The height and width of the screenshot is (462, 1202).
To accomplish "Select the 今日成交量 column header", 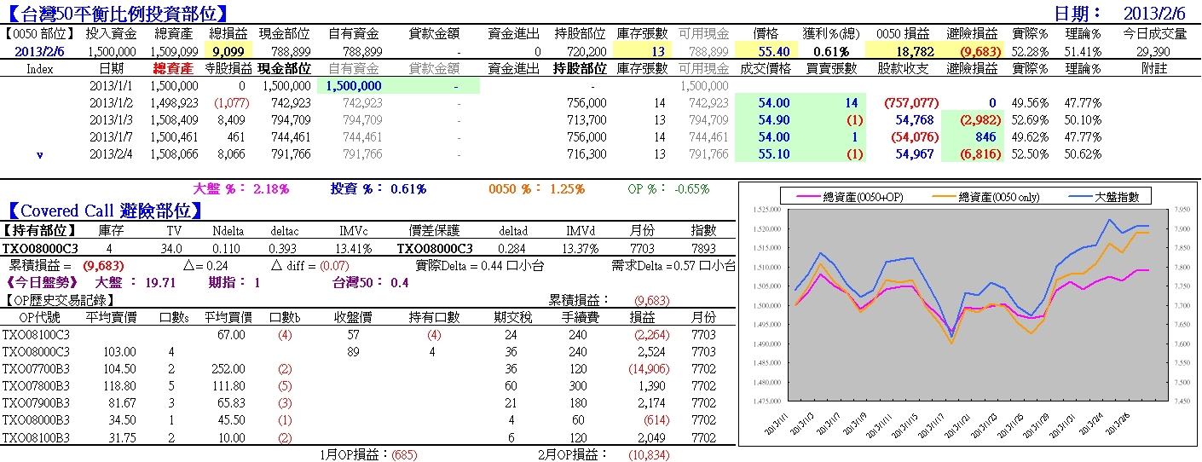I will point(1153,34).
